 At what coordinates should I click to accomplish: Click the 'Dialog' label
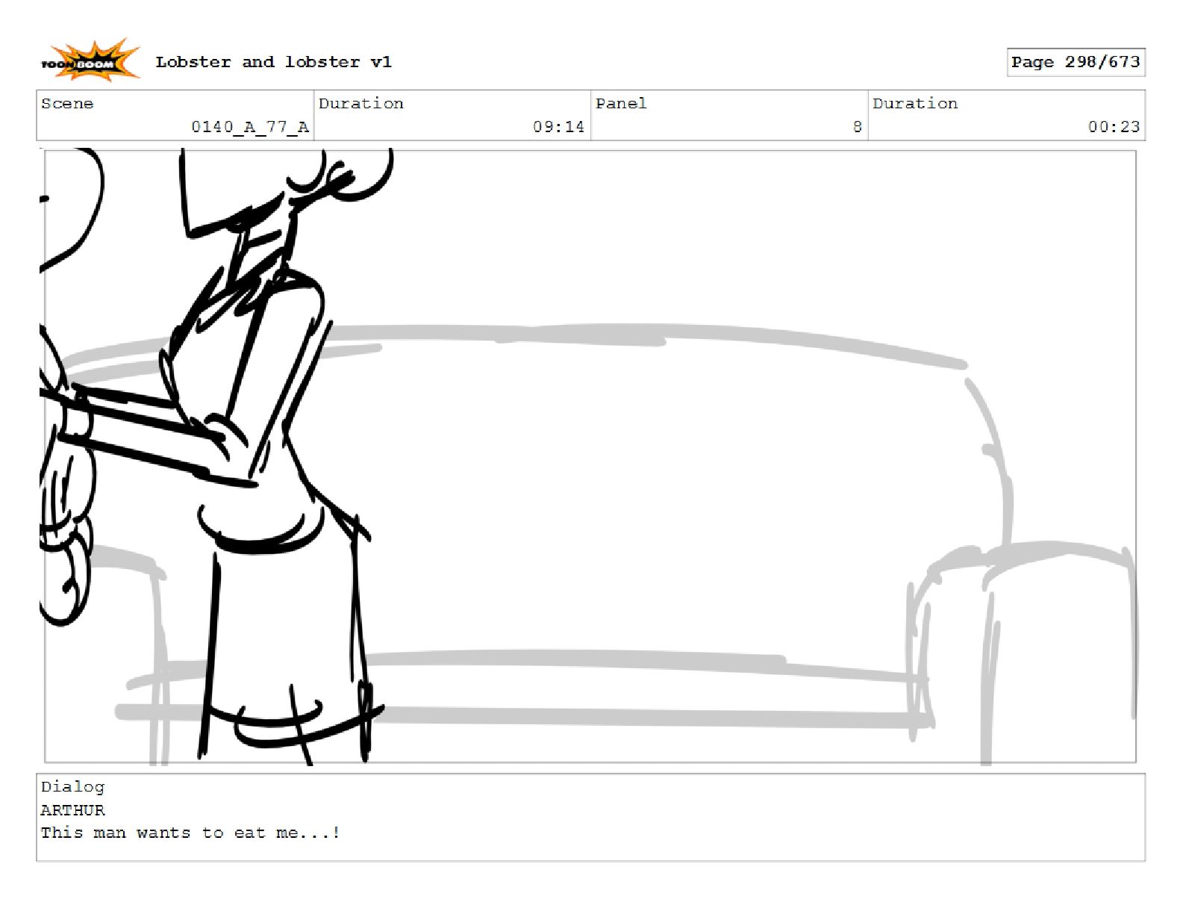72,787
